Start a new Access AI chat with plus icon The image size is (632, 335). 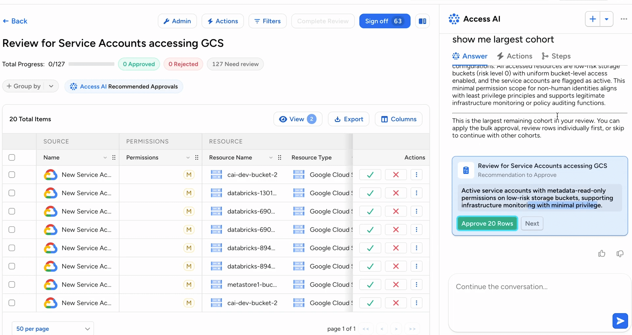point(592,19)
